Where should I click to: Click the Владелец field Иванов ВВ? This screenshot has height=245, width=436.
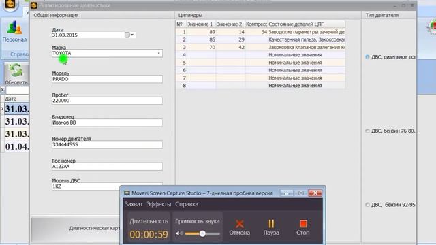107,122
